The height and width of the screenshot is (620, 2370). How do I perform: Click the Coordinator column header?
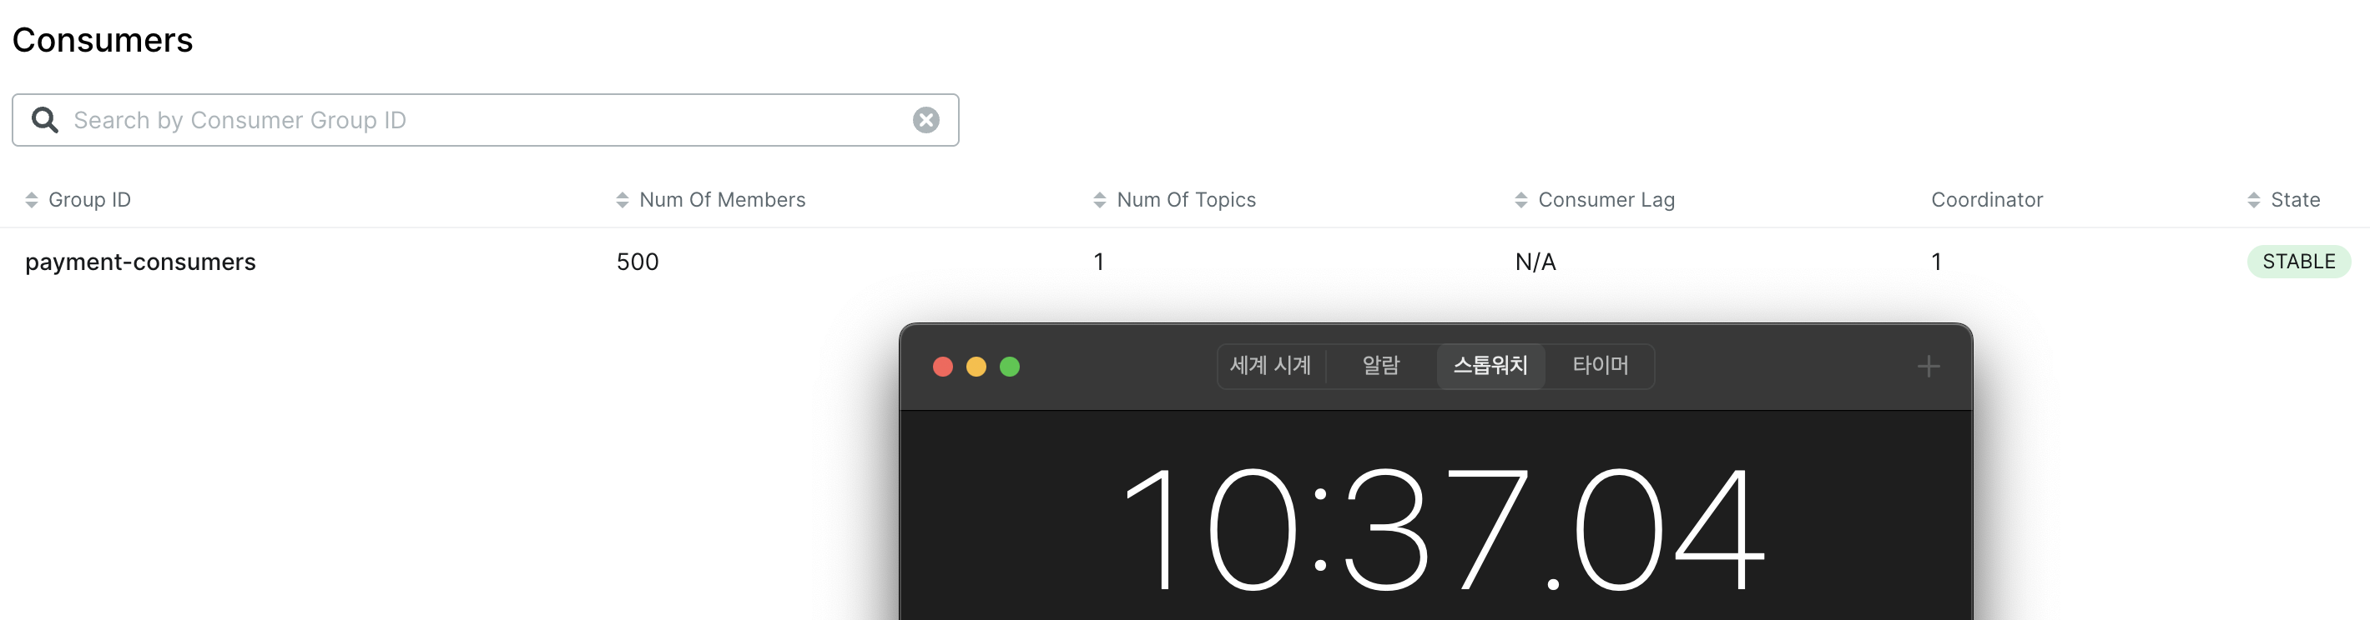[1986, 200]
